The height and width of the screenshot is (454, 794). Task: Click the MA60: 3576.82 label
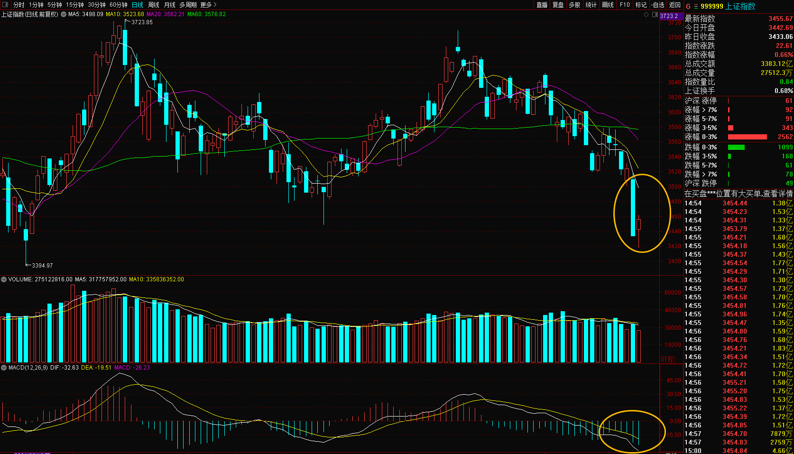(x=206, y=14)
